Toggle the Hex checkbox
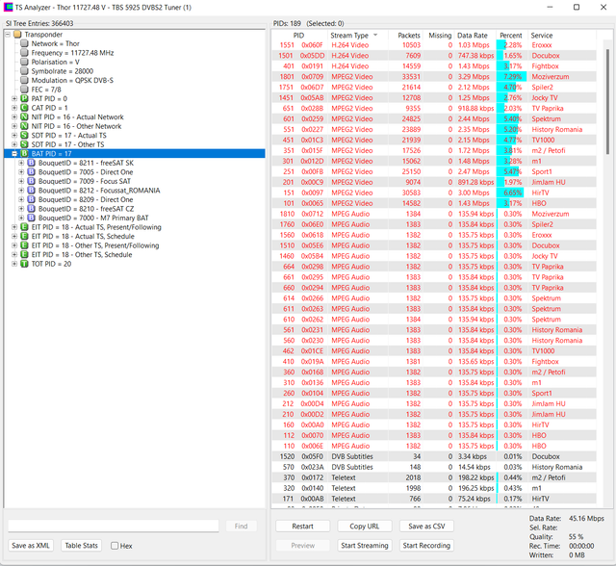This screenshot has height=566, width=616. (x=115, y=546)
